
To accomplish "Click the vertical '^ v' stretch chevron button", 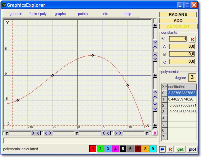I will (155, 57).
